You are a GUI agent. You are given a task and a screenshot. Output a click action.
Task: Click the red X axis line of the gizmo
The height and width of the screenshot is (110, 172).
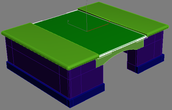[98, 28]
